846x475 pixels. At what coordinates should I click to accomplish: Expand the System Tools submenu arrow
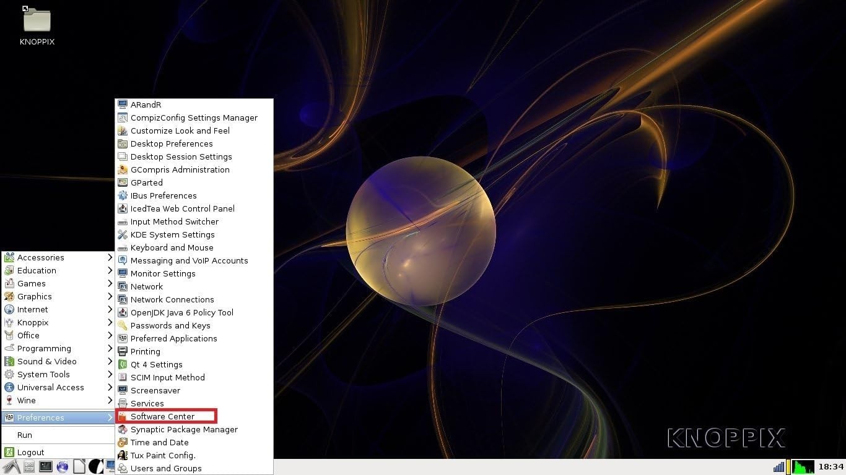pyautogui.click(x=110, y=374)
